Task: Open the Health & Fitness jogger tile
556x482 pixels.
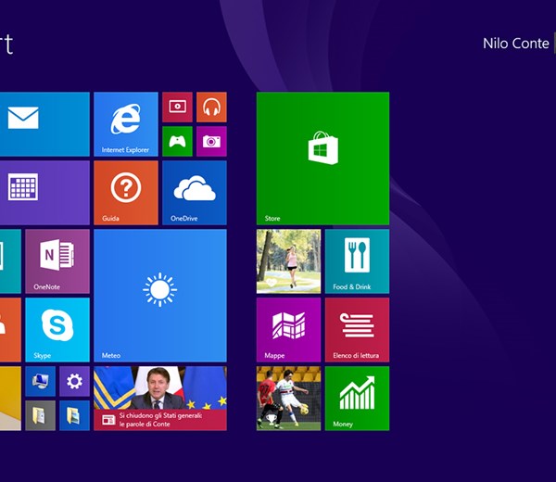Action: pos(288,261)
